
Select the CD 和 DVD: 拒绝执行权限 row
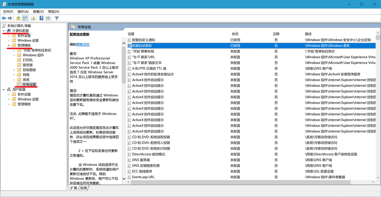251,148
